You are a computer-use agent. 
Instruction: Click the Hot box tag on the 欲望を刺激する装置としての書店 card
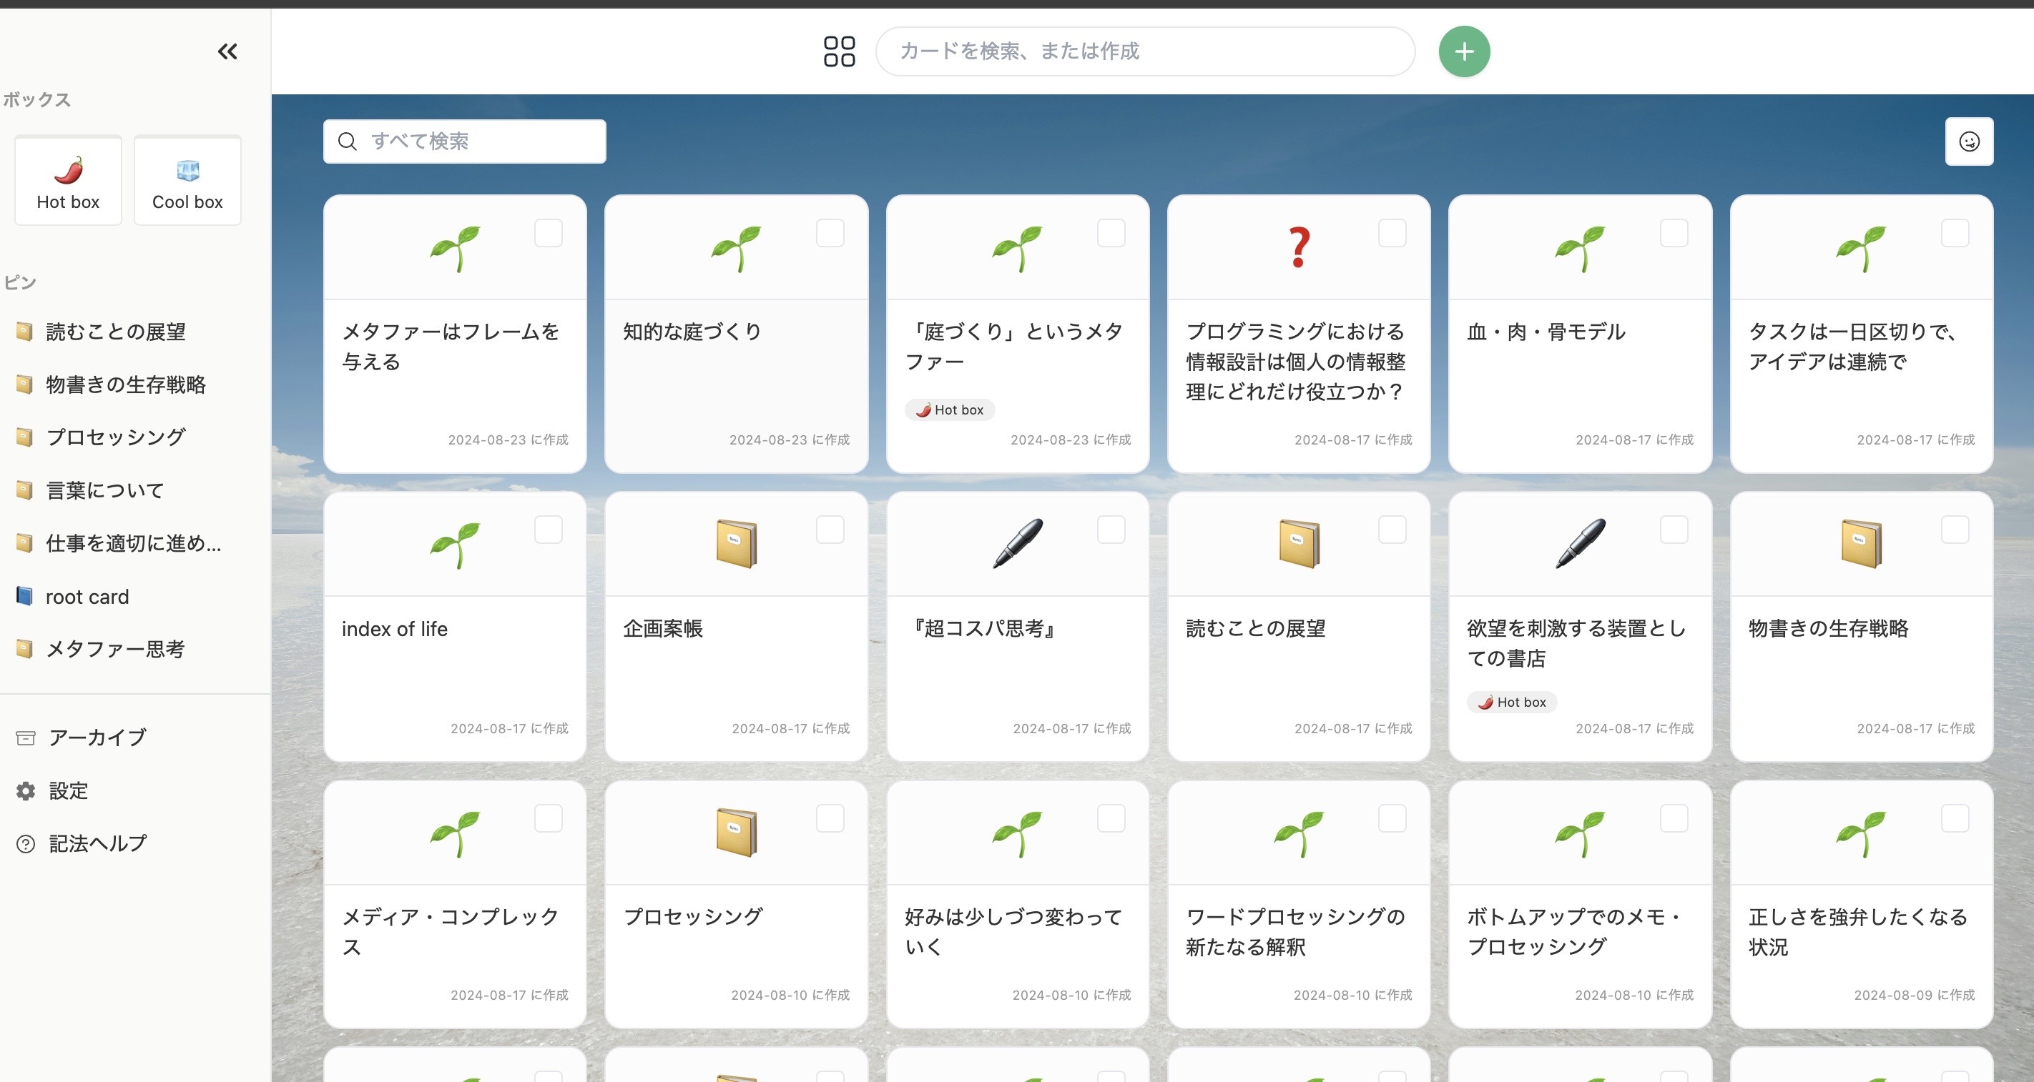coord(1511,702)
